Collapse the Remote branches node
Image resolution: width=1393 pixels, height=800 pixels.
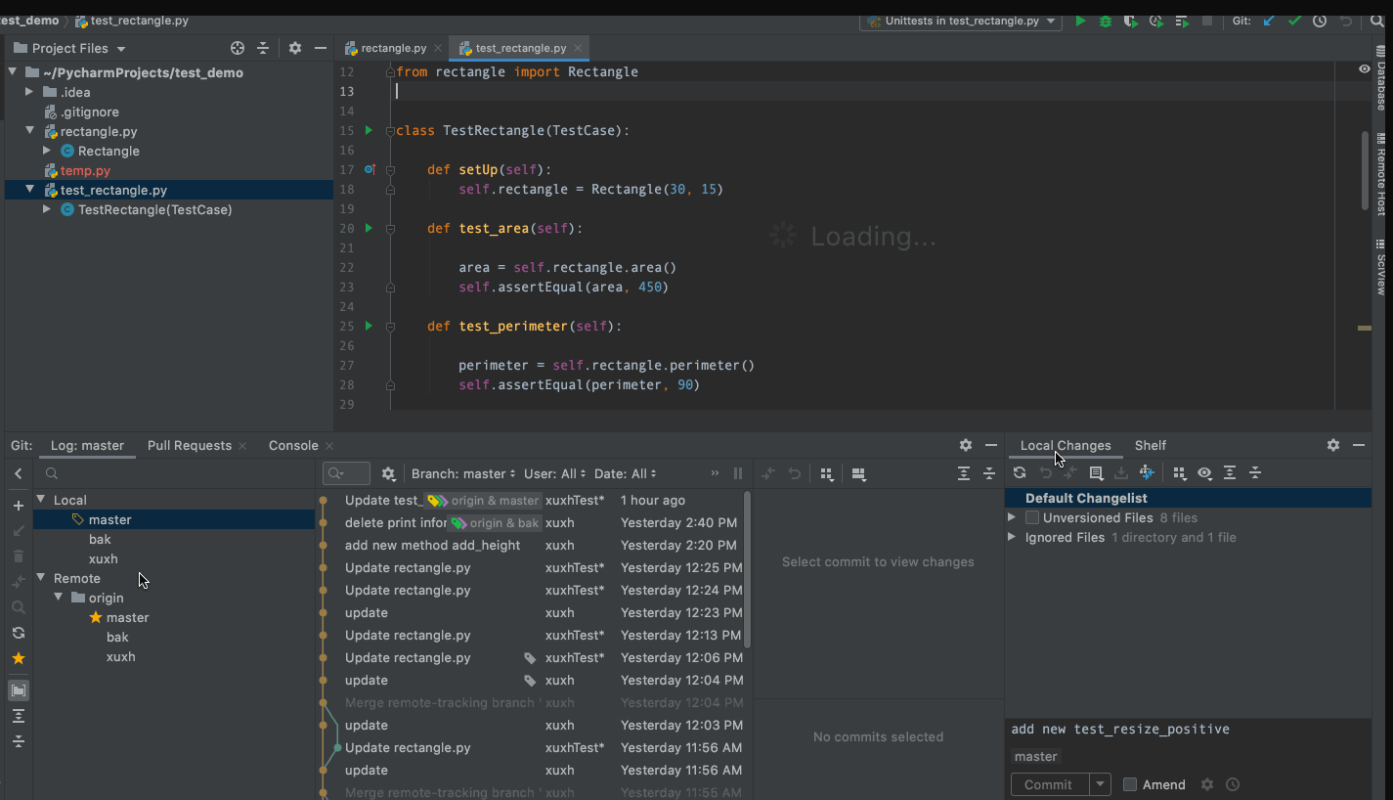(x=41, y=578)
